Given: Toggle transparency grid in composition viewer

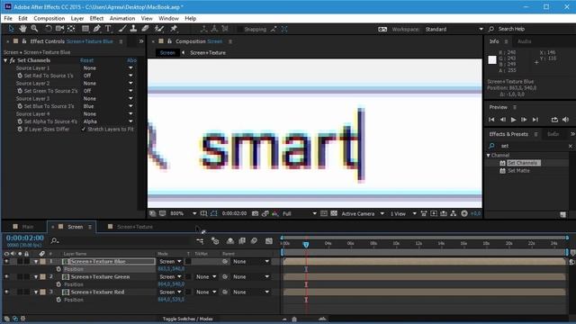Looking at the screenshot, I should click(x=334, y=213).
